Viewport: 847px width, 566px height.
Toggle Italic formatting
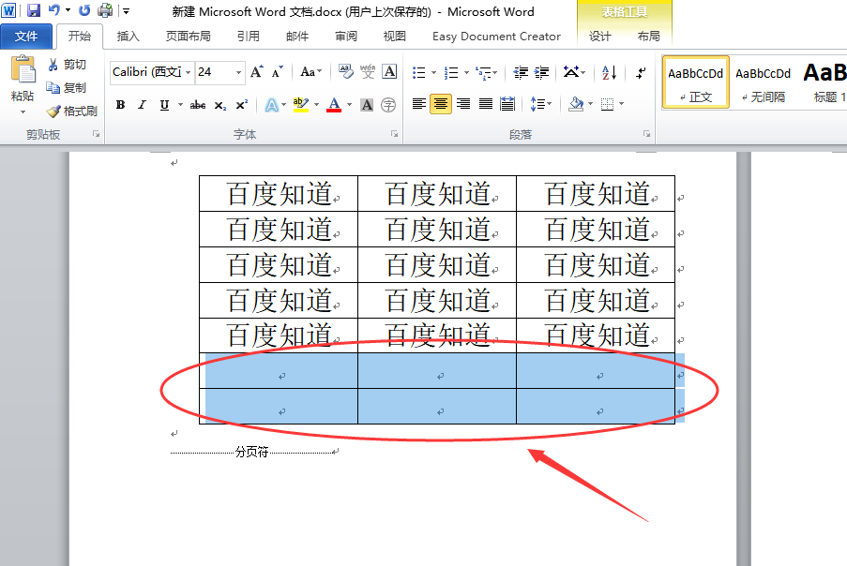[142, 105]
